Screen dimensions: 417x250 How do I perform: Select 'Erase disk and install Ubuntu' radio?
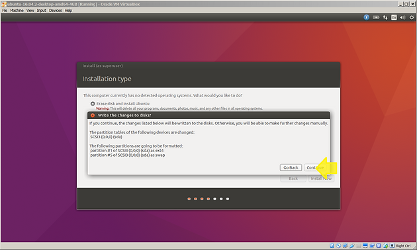coord(93,104)
